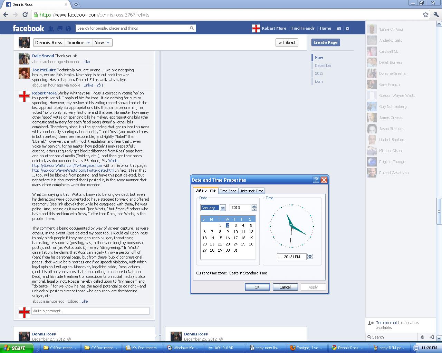Click the browser forward arrow
442x353 pixels.
pos(15,14)
